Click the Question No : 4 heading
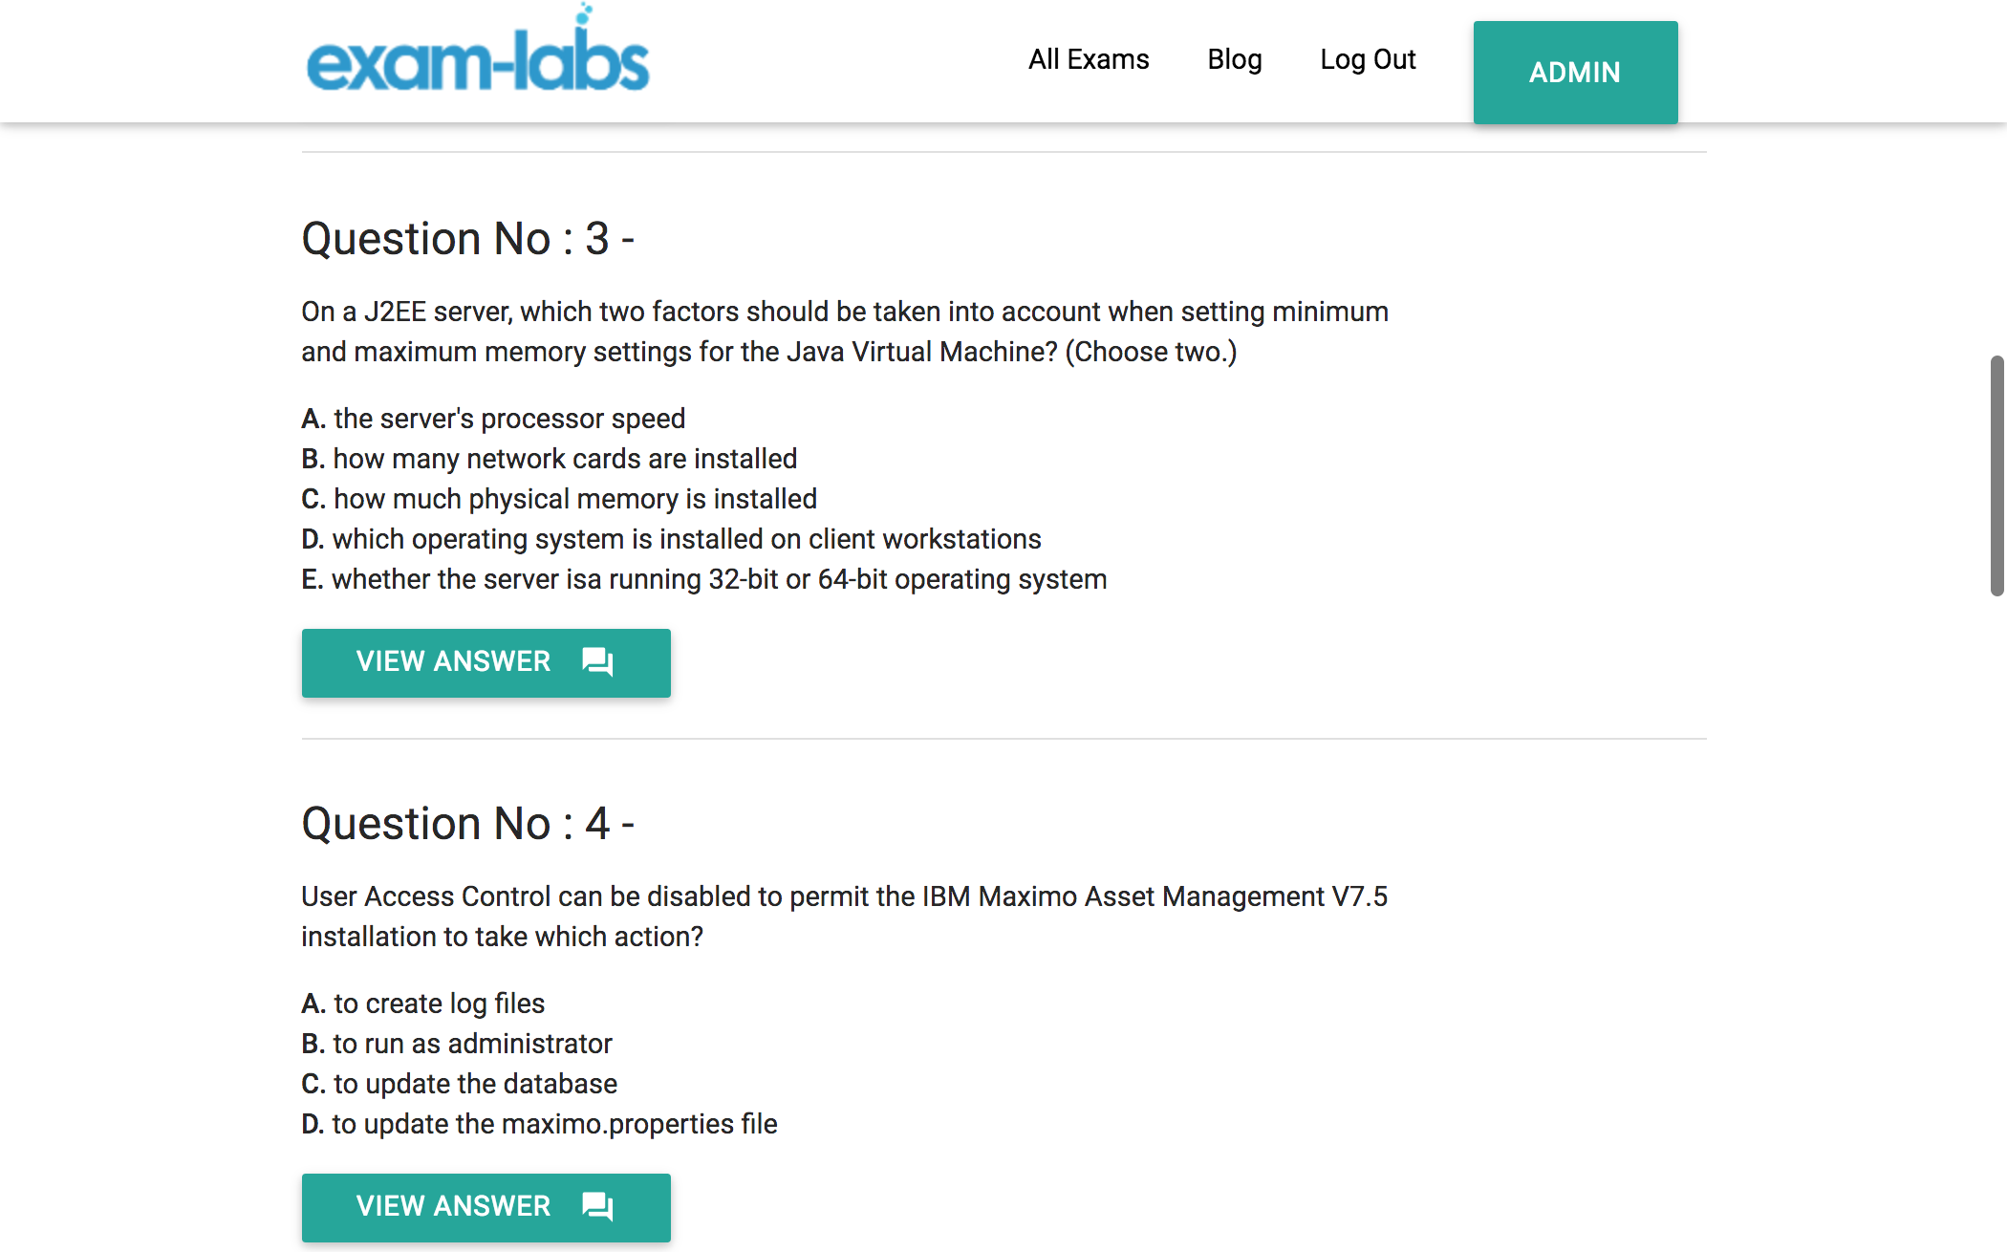This screenshot has height=1252, width=2007. coord(467,824)
